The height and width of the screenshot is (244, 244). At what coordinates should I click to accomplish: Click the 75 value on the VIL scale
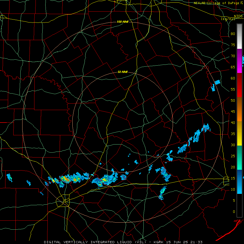coord(233,45)
